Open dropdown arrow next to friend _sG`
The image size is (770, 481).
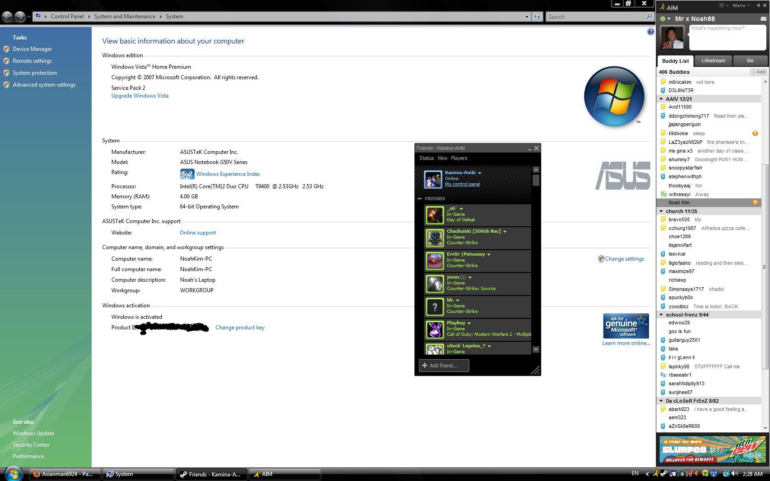461,209
